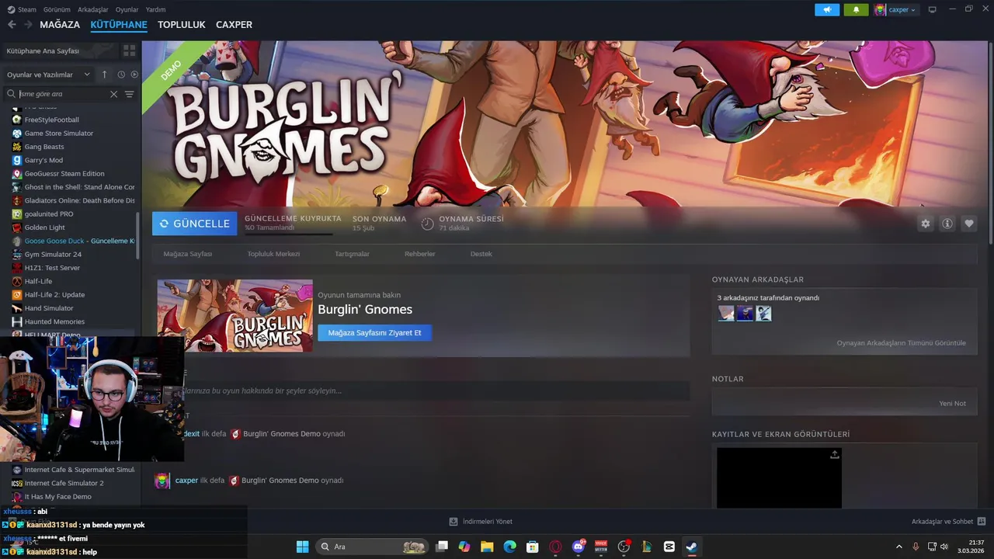Open the Yardım menu
Image resolution: width=994 pixels, height=559 pixels.
pos(155,9)
